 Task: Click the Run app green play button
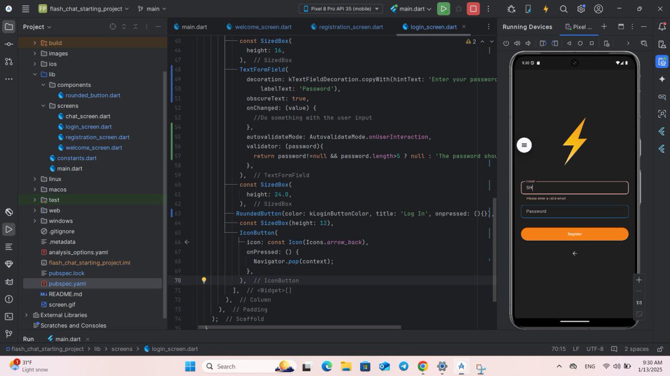[443, 9]
